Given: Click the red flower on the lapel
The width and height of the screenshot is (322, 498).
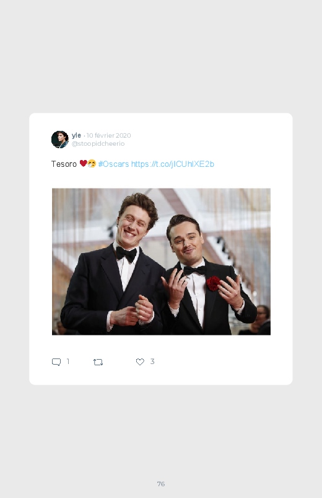Looking at the screenshot, I should coord(213,283).
